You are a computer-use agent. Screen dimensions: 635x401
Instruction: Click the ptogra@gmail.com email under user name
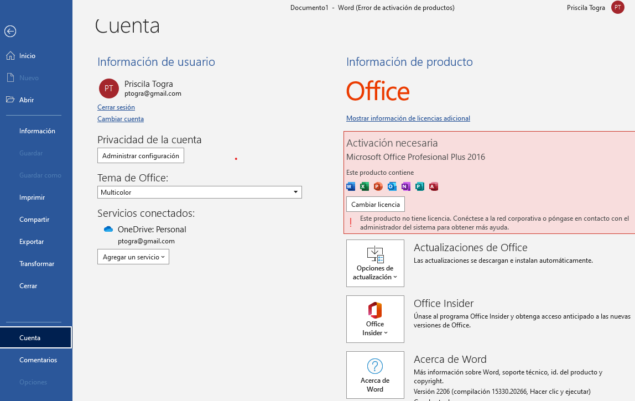tap(153, 93)
